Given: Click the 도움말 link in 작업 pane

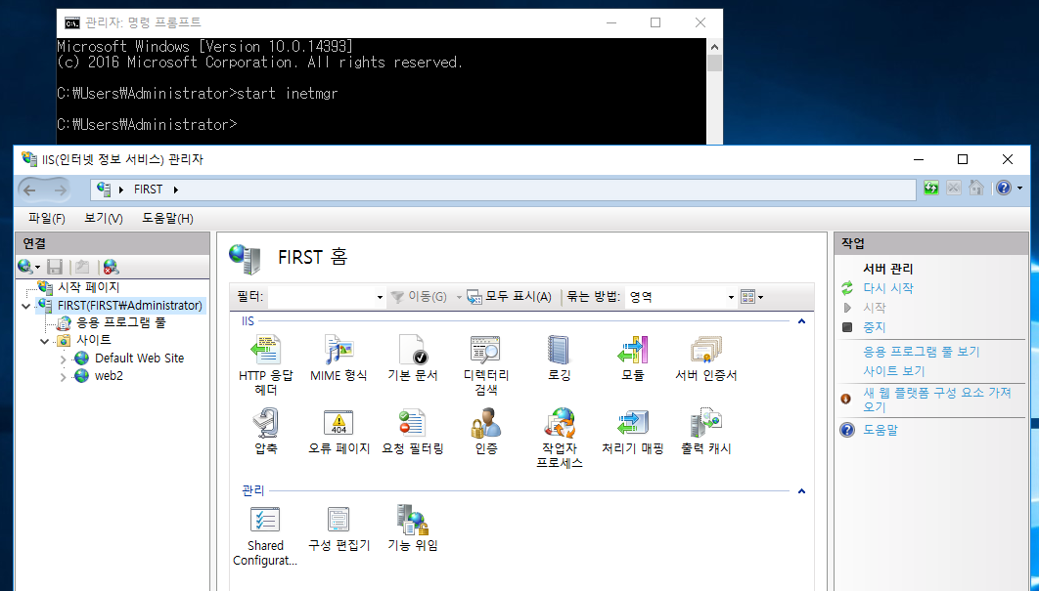Looking at the screenshot, I should (x=880, y=430).
